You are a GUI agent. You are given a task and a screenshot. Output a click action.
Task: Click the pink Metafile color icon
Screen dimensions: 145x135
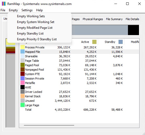23,83
